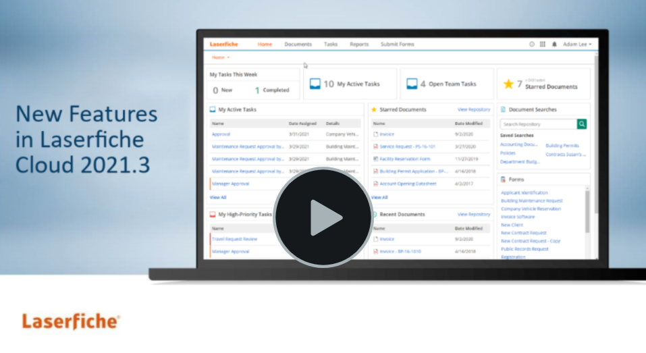Click the Open Team Tasks tile icon
646x353 pixels.
[412, 84]
